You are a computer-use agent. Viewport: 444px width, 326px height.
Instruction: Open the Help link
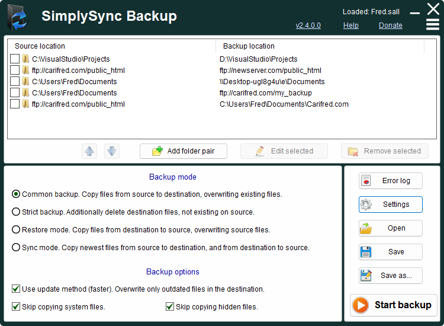coord(350,25)
